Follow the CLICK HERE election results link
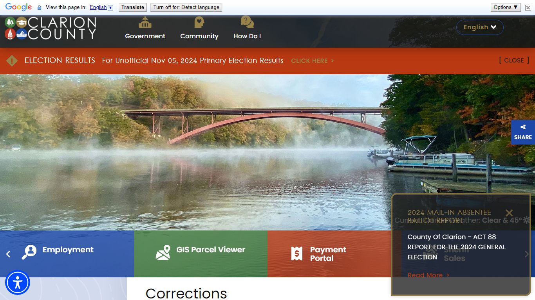Image resolution: width=535 pixels, height=300 pixels. pos(313,61)
